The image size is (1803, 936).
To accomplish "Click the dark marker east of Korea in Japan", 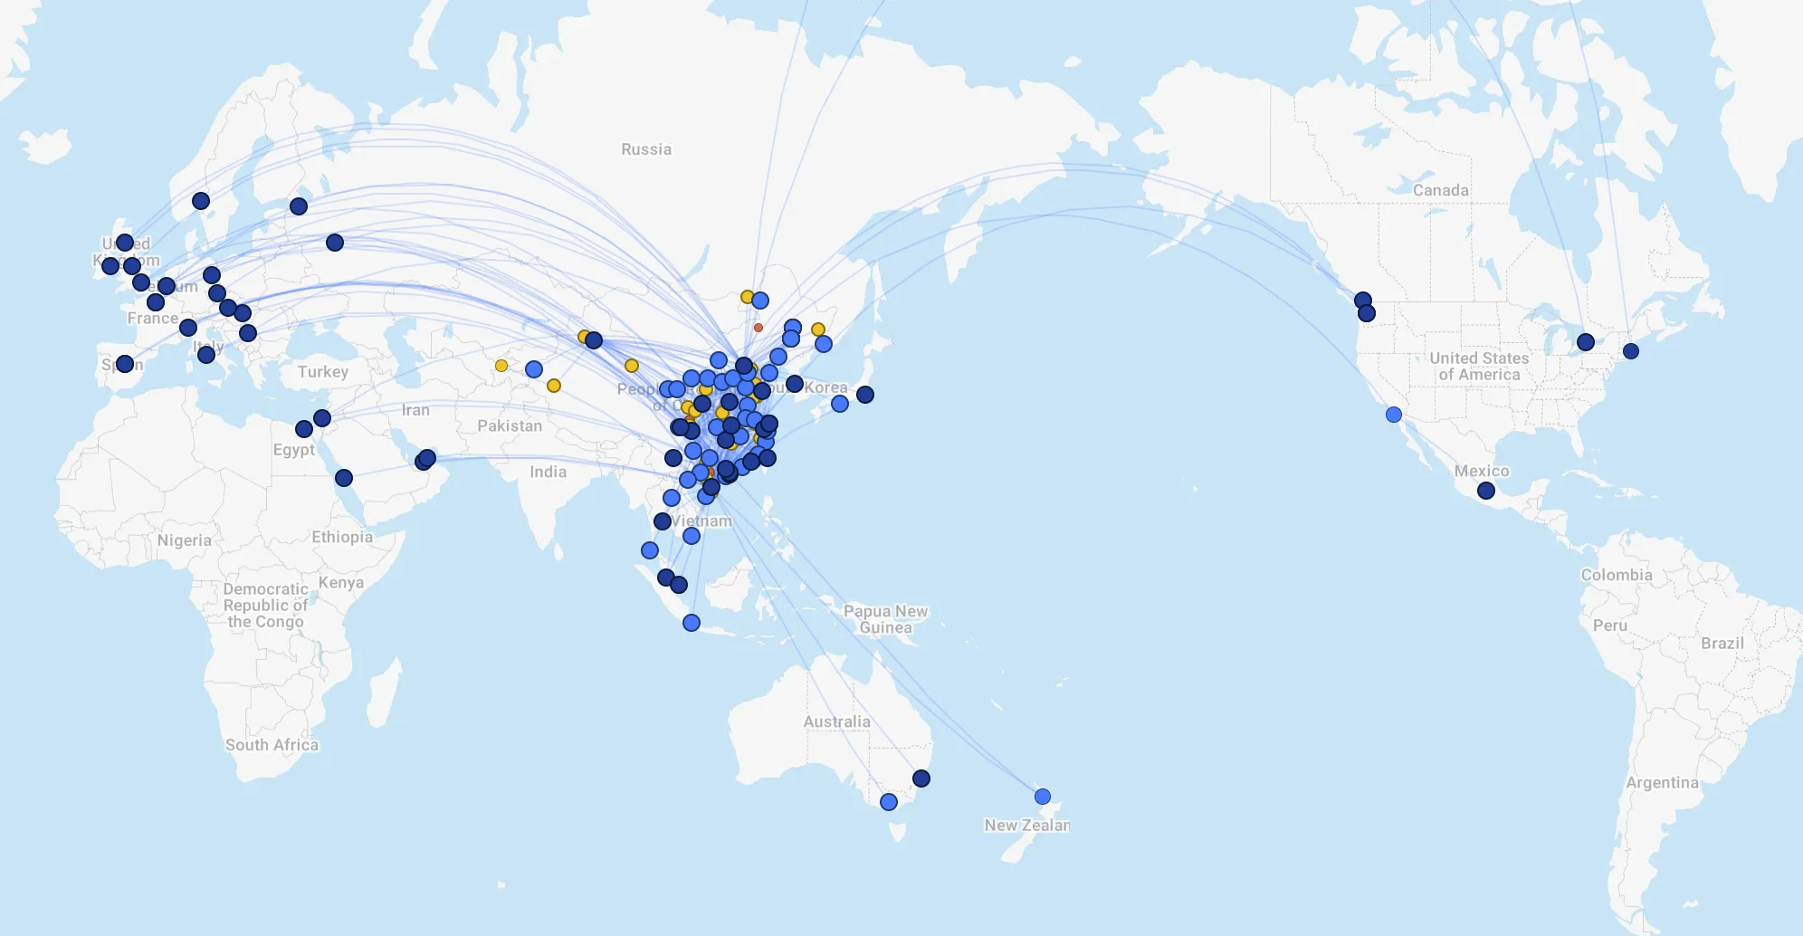I will 865,395.
